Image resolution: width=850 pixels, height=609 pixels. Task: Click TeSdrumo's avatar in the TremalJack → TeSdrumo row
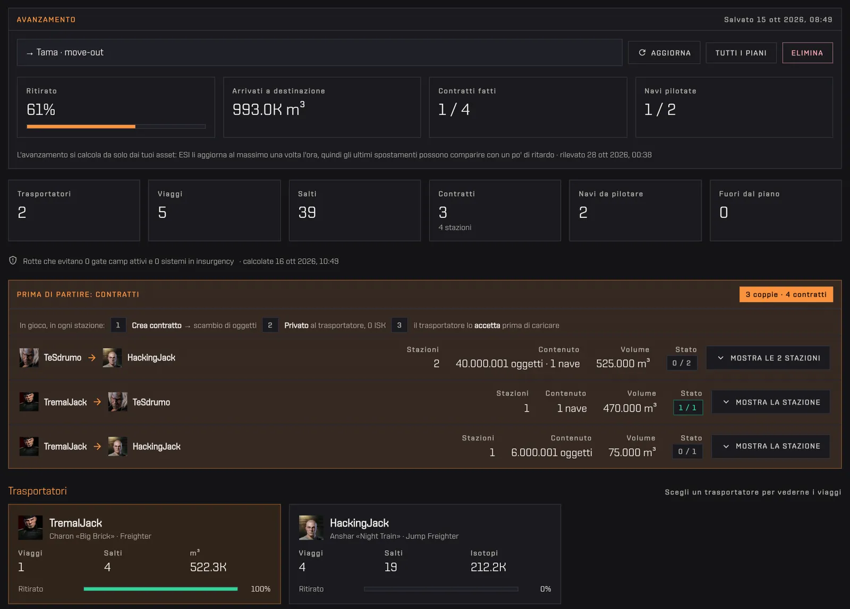click(x=117, y=402)
